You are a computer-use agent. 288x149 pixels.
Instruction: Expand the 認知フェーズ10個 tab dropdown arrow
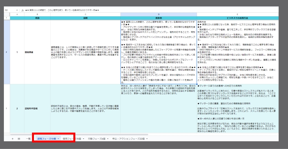tap(58, 139)
